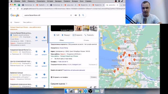Open the pinned green Sheets tab
The width and height of the screenshot is (168, 94).
tap(19, 5)
